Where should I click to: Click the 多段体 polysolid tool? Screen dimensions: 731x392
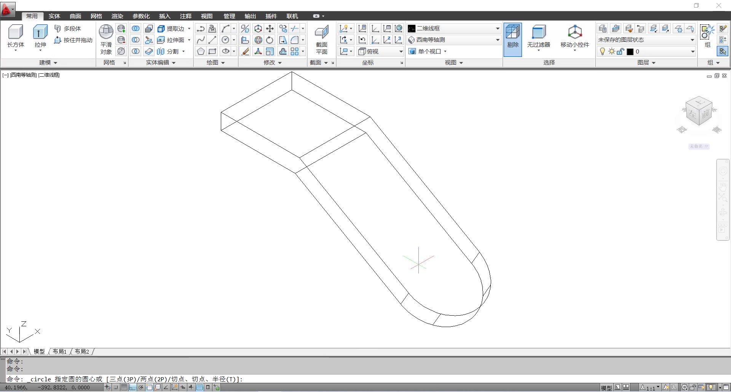click(68, 28)
